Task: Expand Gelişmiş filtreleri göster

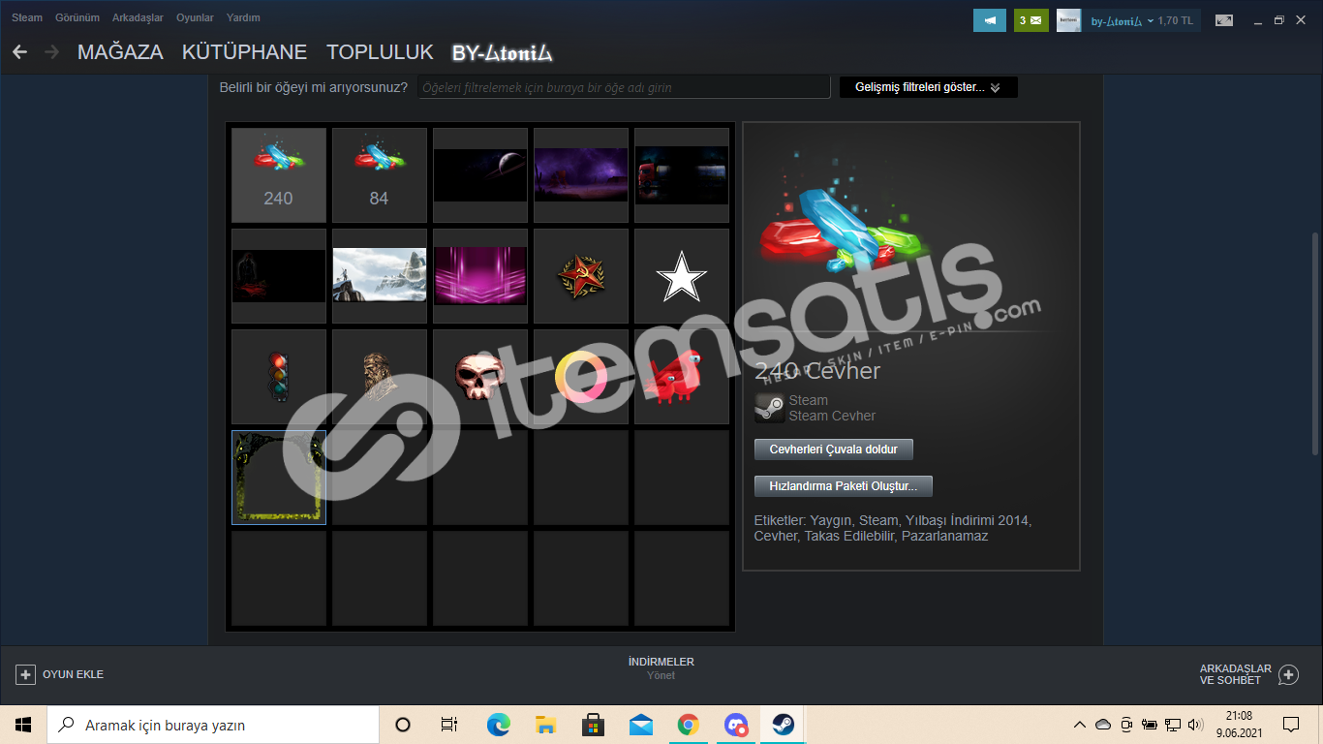Action: tap(928, 87)
